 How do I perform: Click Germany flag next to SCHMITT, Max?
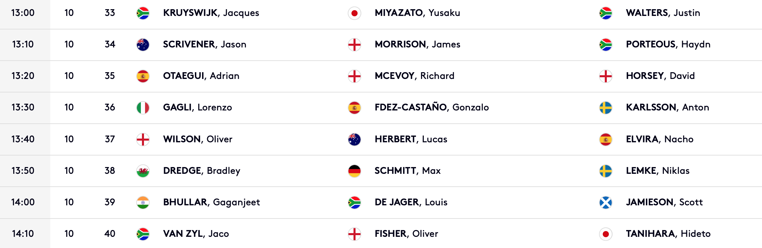click(x=354, y=171)
